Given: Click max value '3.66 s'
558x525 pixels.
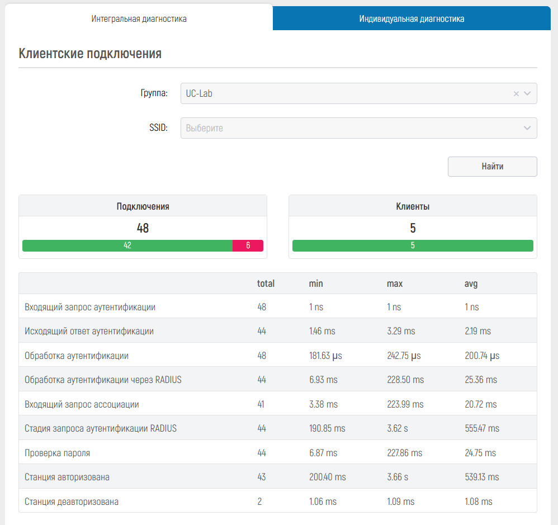Looking at the screenshot, I should (398, 477).
